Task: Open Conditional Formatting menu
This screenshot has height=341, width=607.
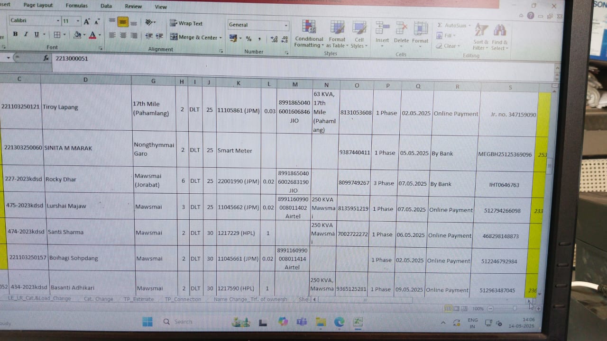Action: 309,34
